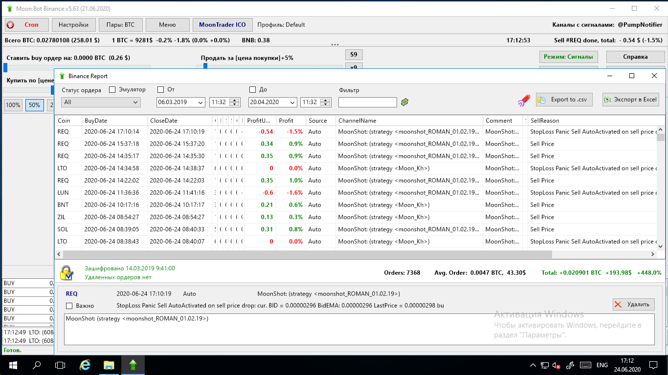
Task: Open taskbar search magnifier
Action: [x=37, y=365]
